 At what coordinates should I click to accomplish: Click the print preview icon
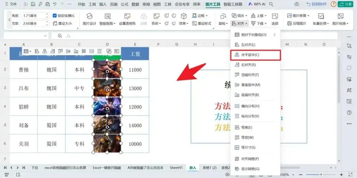pos(47,4)
